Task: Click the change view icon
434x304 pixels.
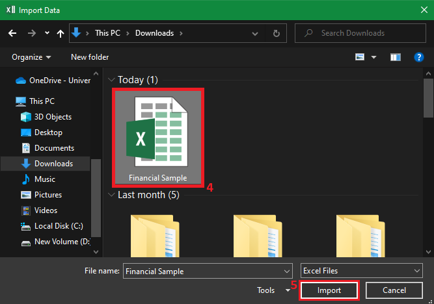Action: [x=360, y=57]
